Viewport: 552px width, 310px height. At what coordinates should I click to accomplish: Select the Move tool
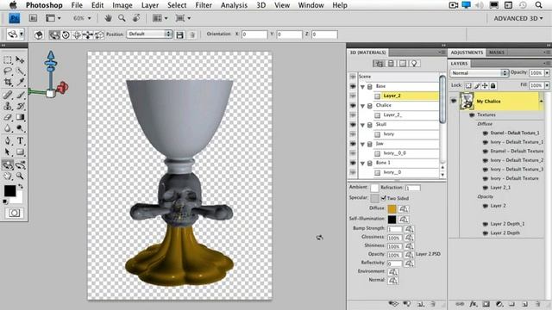click(x=20, y=60)
